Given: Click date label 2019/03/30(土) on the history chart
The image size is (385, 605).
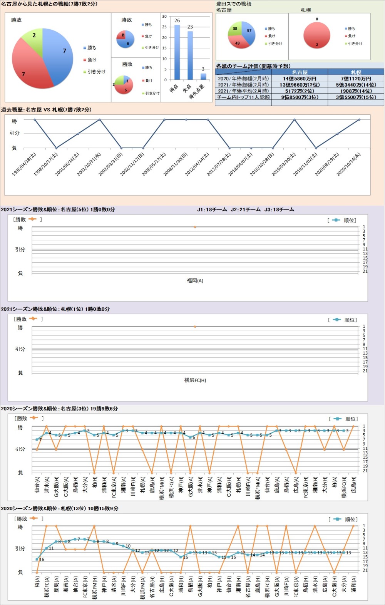Looking at the screenshot, I should pyautogui.click(x=284, y=164).
